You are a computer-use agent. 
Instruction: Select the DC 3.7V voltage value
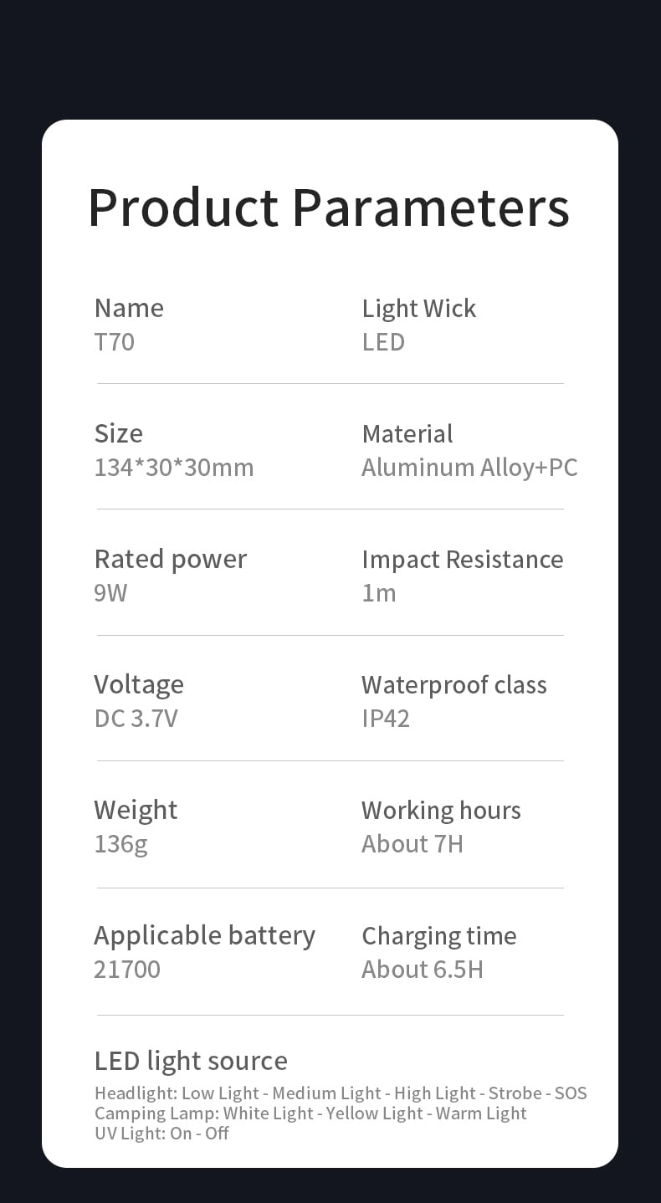pyautogui.click(x=136, y=719)
